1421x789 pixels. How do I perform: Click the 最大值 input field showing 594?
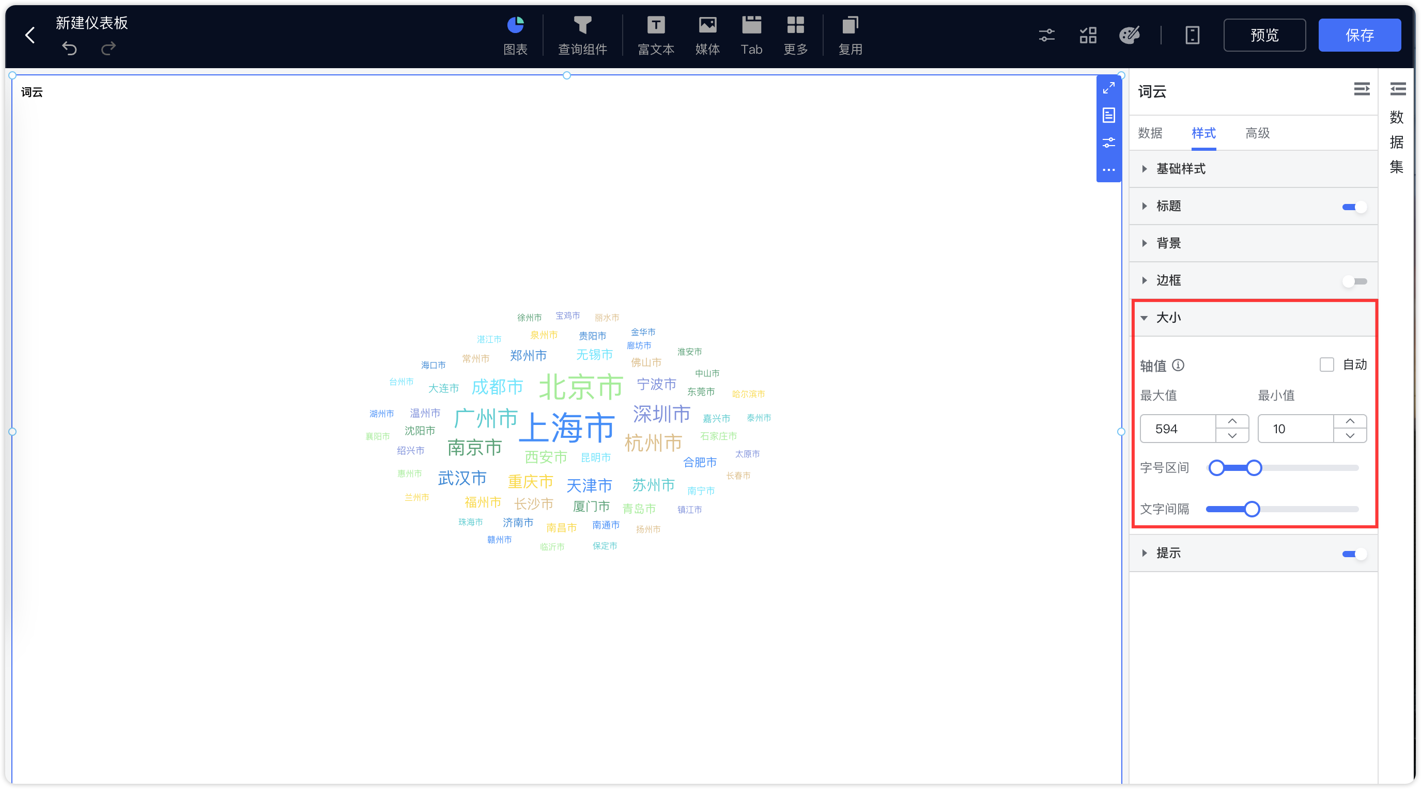pos(1177,429)
